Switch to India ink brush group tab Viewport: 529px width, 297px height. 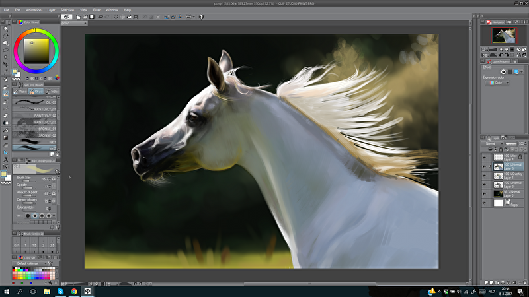(52, 92)
